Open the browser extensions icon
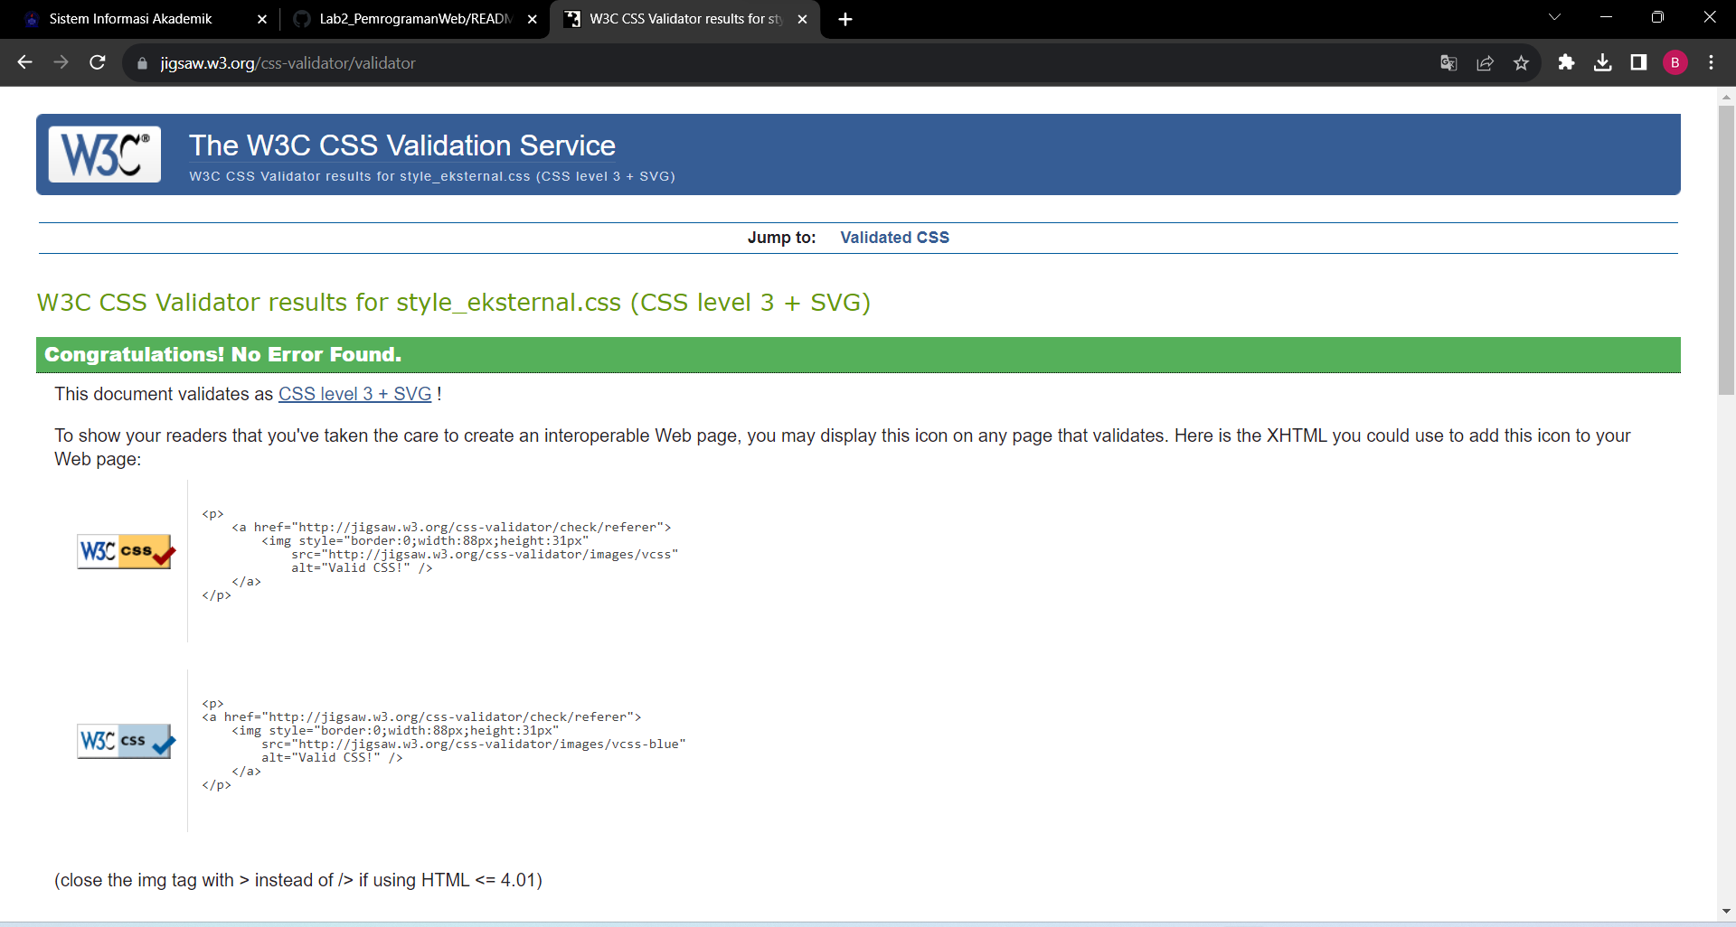 click(x=1566, y=62)
